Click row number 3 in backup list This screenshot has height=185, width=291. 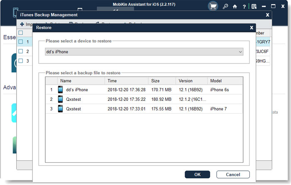click(x=51, y=109)
